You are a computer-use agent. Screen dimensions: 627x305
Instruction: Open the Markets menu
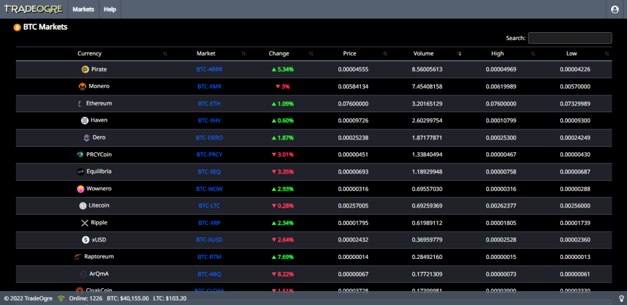tap(84, 9)
